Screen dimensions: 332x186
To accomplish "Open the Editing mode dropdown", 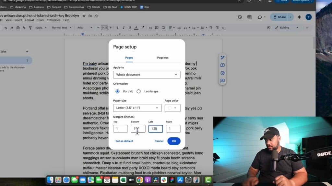I will (x=287, y=28).
